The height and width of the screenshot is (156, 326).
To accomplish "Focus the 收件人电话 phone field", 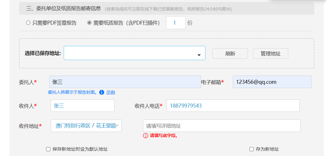I will (233, 106).
